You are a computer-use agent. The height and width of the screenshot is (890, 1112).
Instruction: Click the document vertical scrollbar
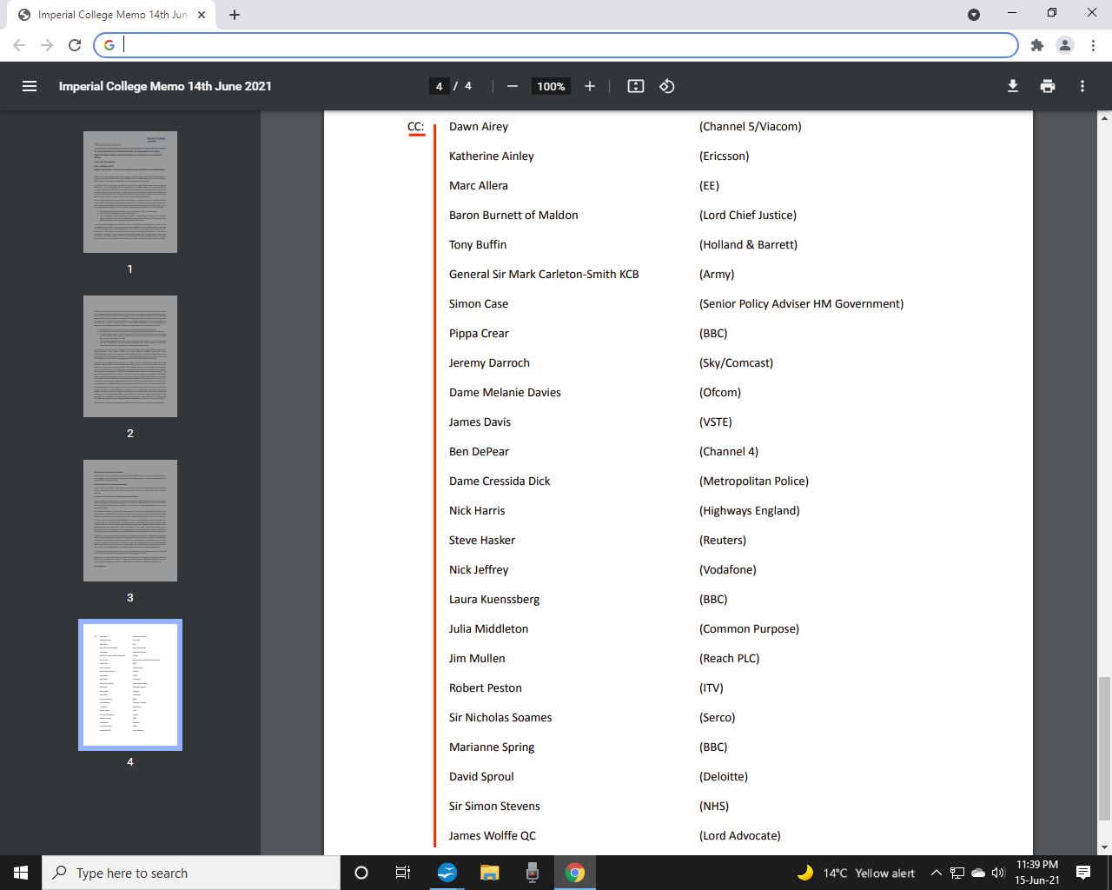[1104, 747]
